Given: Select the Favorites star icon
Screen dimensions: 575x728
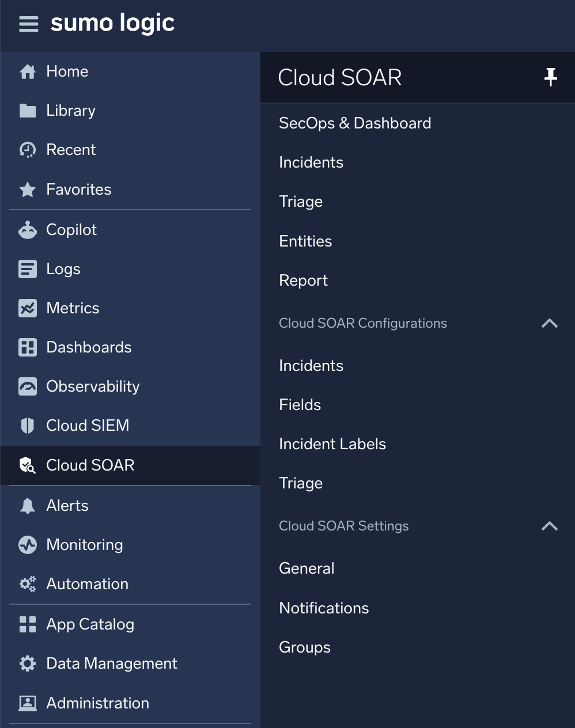Looking at the screenshot, I should tap(28, 189).
